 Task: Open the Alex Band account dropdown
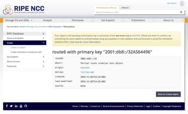pos(172,3)
